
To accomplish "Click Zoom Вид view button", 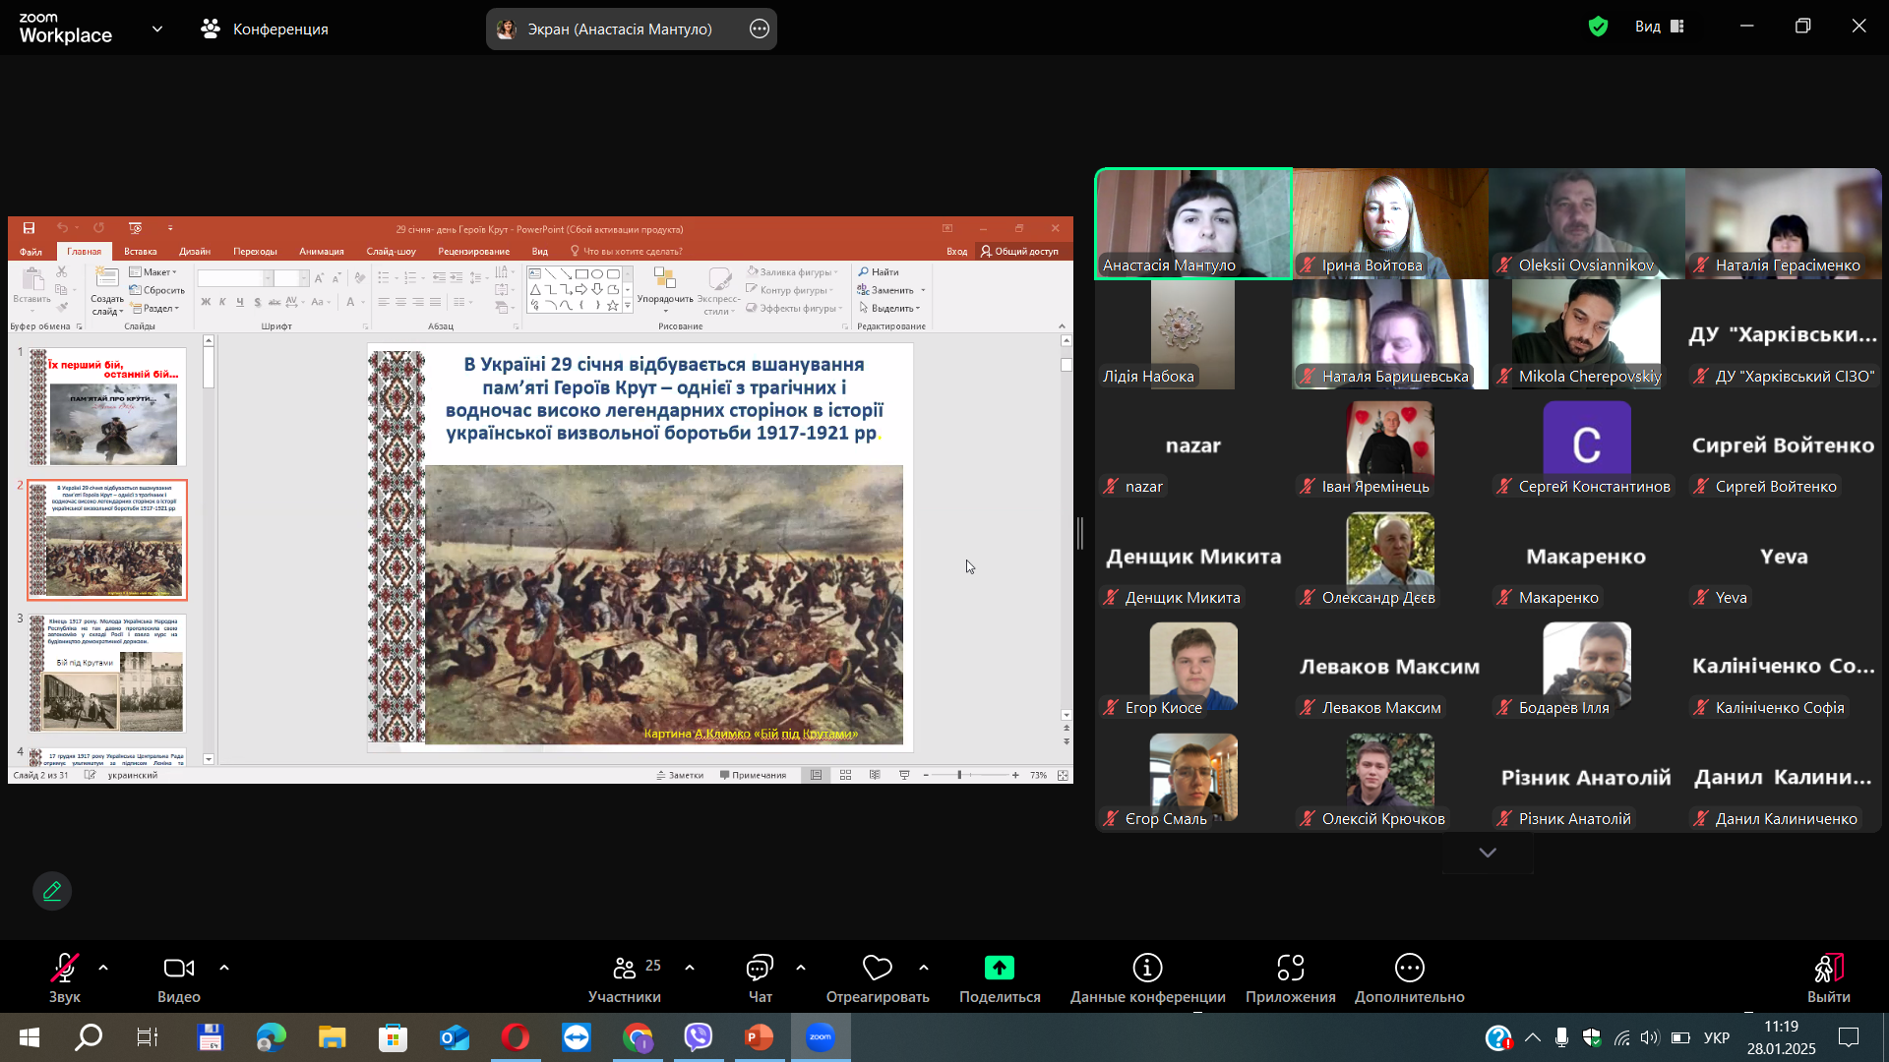I will coord(1660,27).
